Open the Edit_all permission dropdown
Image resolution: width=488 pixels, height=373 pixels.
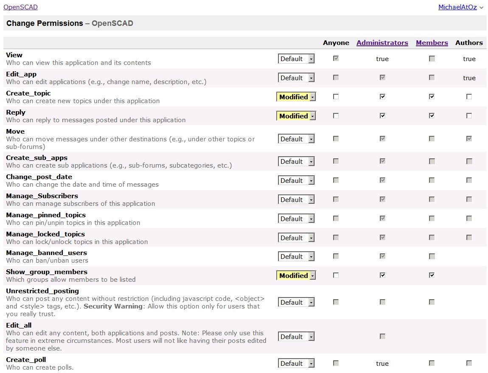pos(296,337)
